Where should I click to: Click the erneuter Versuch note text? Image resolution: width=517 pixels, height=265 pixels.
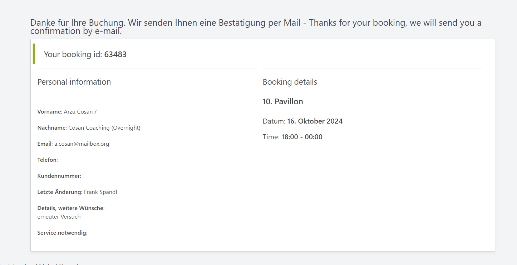point(59,217)
